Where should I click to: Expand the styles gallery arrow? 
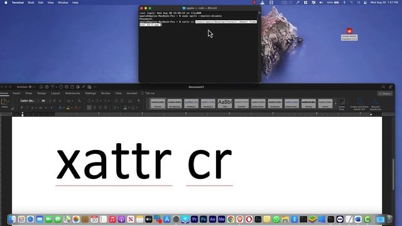coord(335,104)
